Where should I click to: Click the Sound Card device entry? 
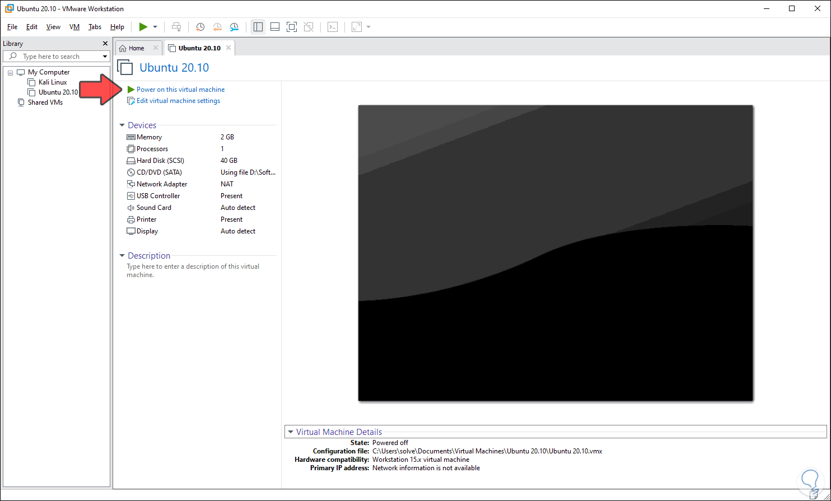tap(154, 208)
